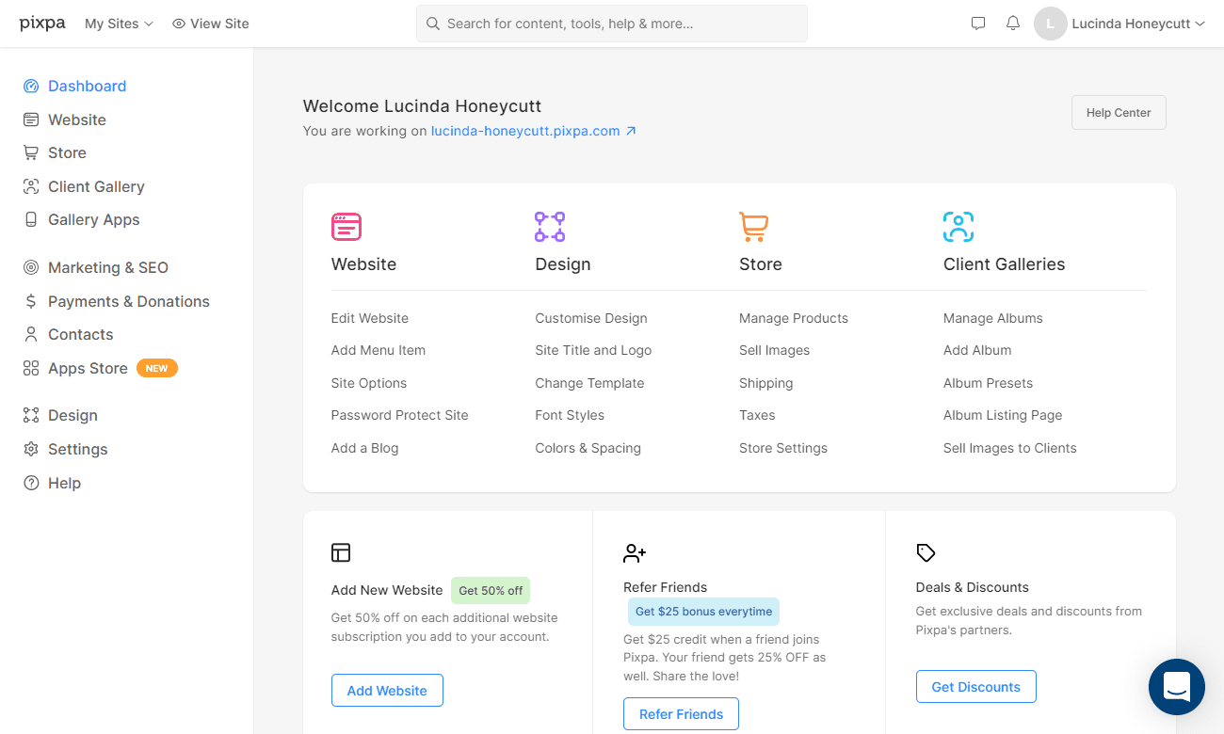The image size is (1224, 734).
Task: Click the Refer Friends add-person icon
Action: [635, 552]
